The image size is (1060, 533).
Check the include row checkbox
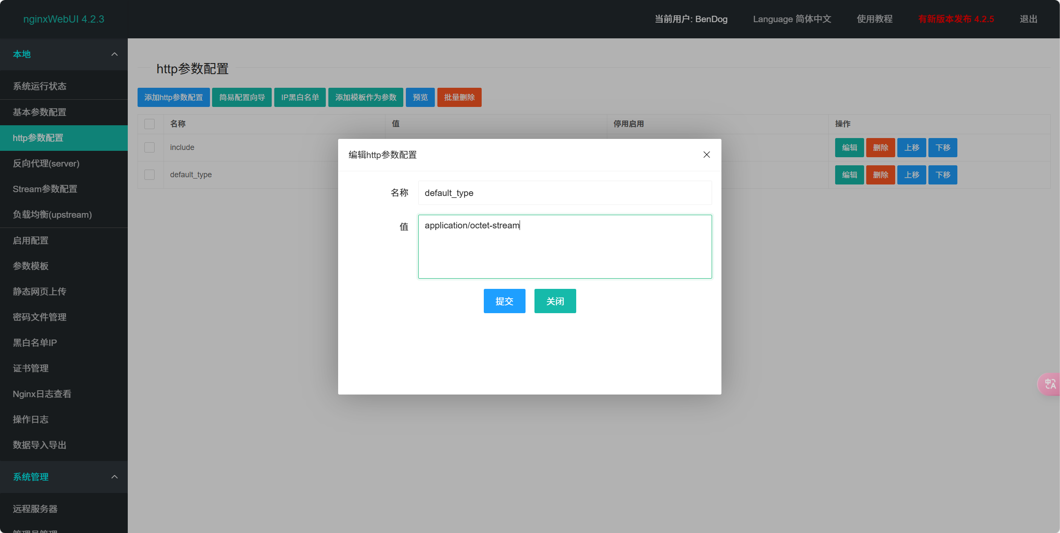[x=149, y=147]
